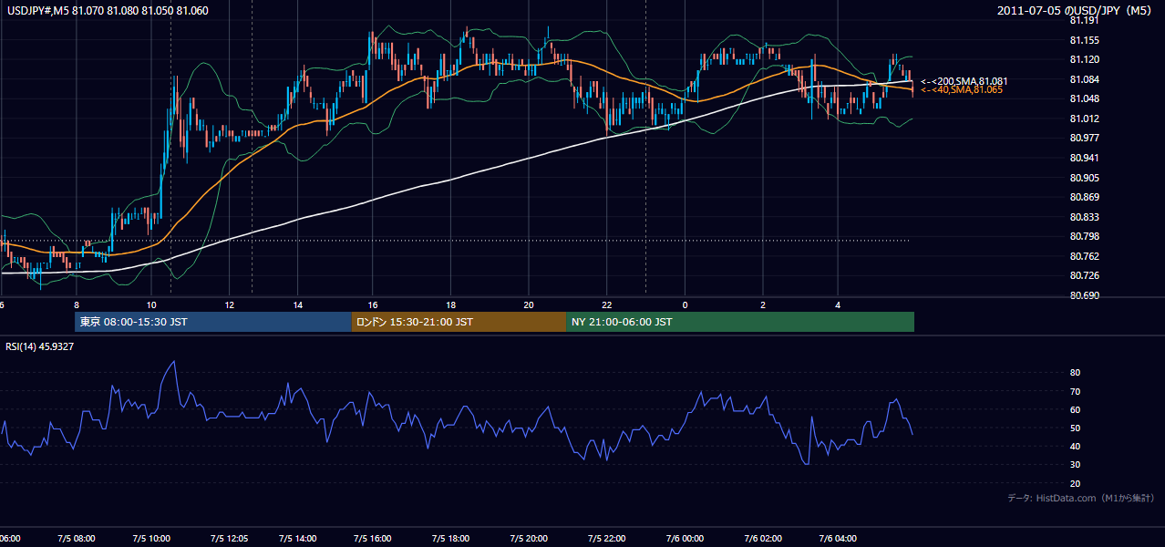Click price axis value 80.905
This screenshot has height=547, width=1165.
click(x=1084, y=178)
